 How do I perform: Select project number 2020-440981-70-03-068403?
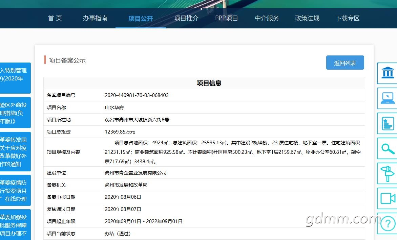click(x=137, y=95)
